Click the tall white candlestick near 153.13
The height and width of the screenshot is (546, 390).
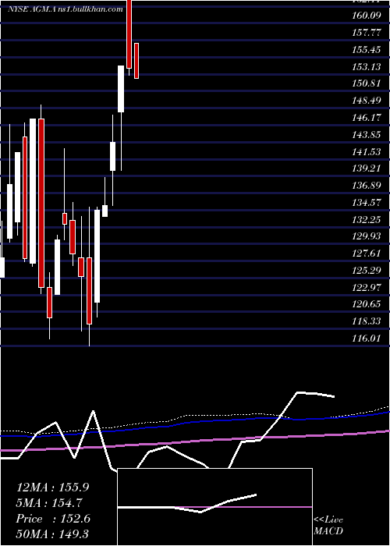[x=121, y=89]
